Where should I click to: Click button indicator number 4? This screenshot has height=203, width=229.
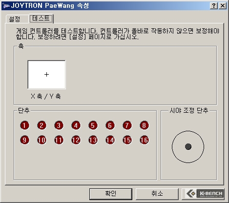pos(76,125)
